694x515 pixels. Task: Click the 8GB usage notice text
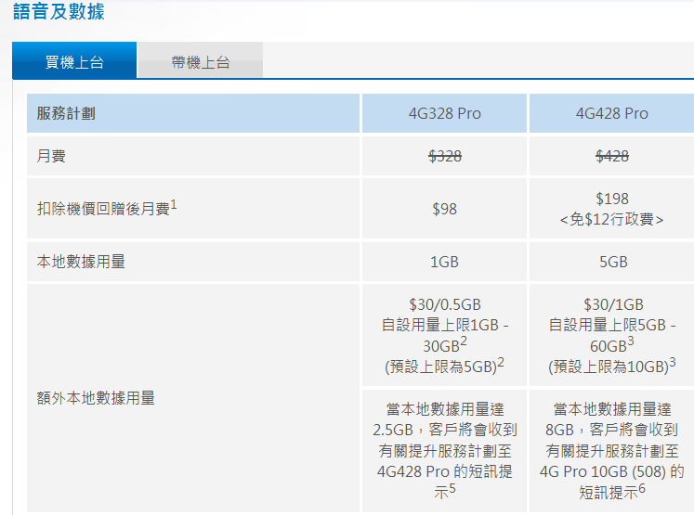point(611,449)
